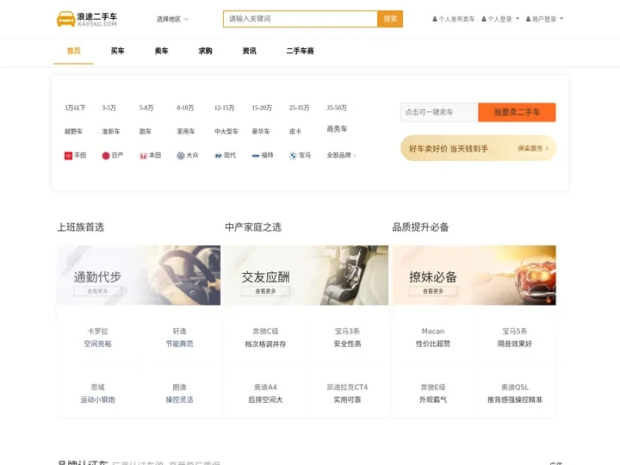
Task: Open the 交友应酬 banner image
Action: tap(307, 276)
